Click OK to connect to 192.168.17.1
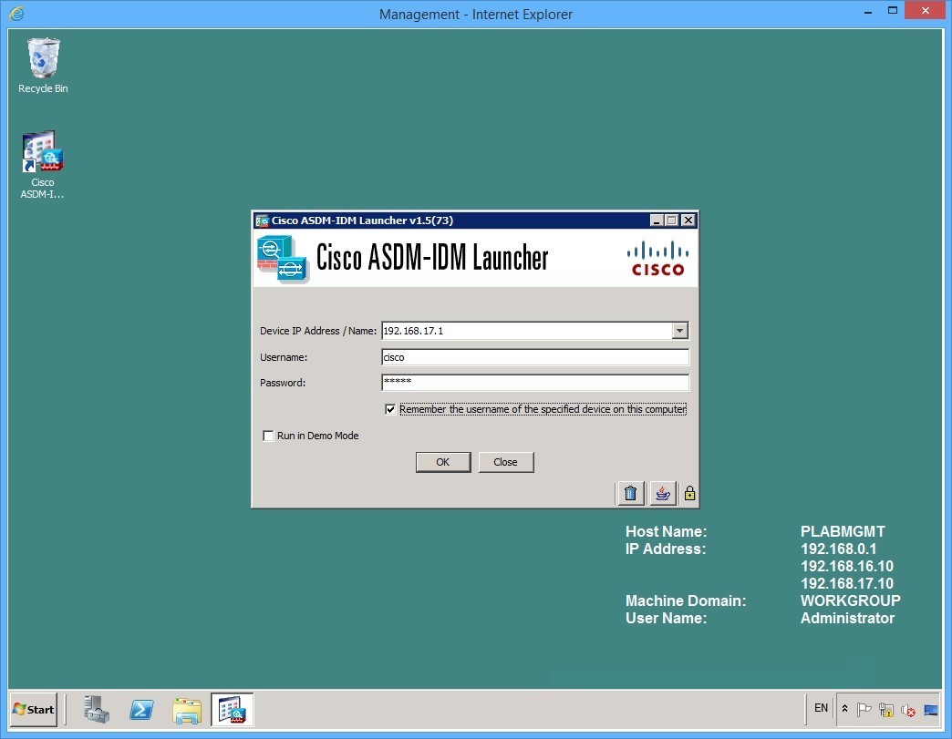 (443, 462)
